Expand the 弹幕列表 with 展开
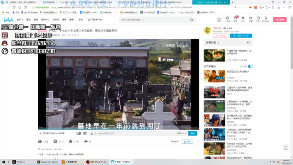The height and width of the screenshot is (165, 293). pos(248,43)
